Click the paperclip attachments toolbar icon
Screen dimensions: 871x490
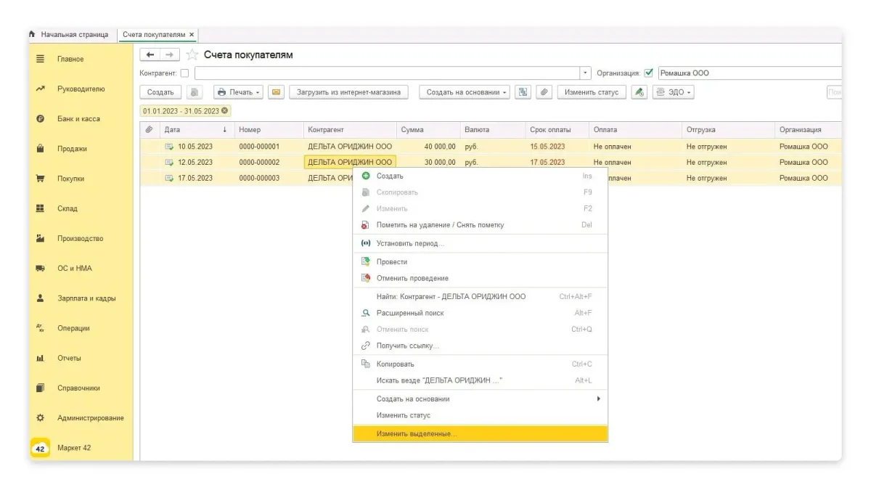tap(544, 92)
